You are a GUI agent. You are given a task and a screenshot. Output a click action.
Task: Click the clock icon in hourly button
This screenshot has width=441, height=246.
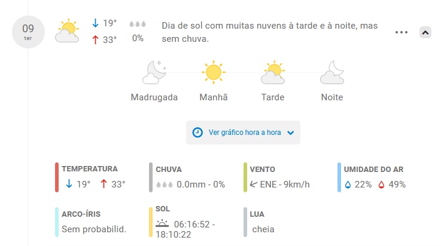coord(197,133)
